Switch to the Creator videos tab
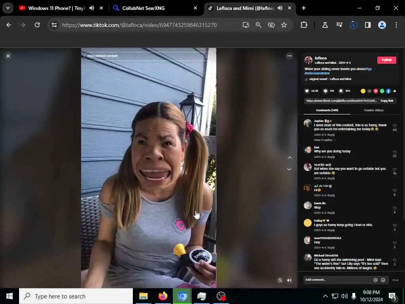405x304 pixels. point(373,110)
